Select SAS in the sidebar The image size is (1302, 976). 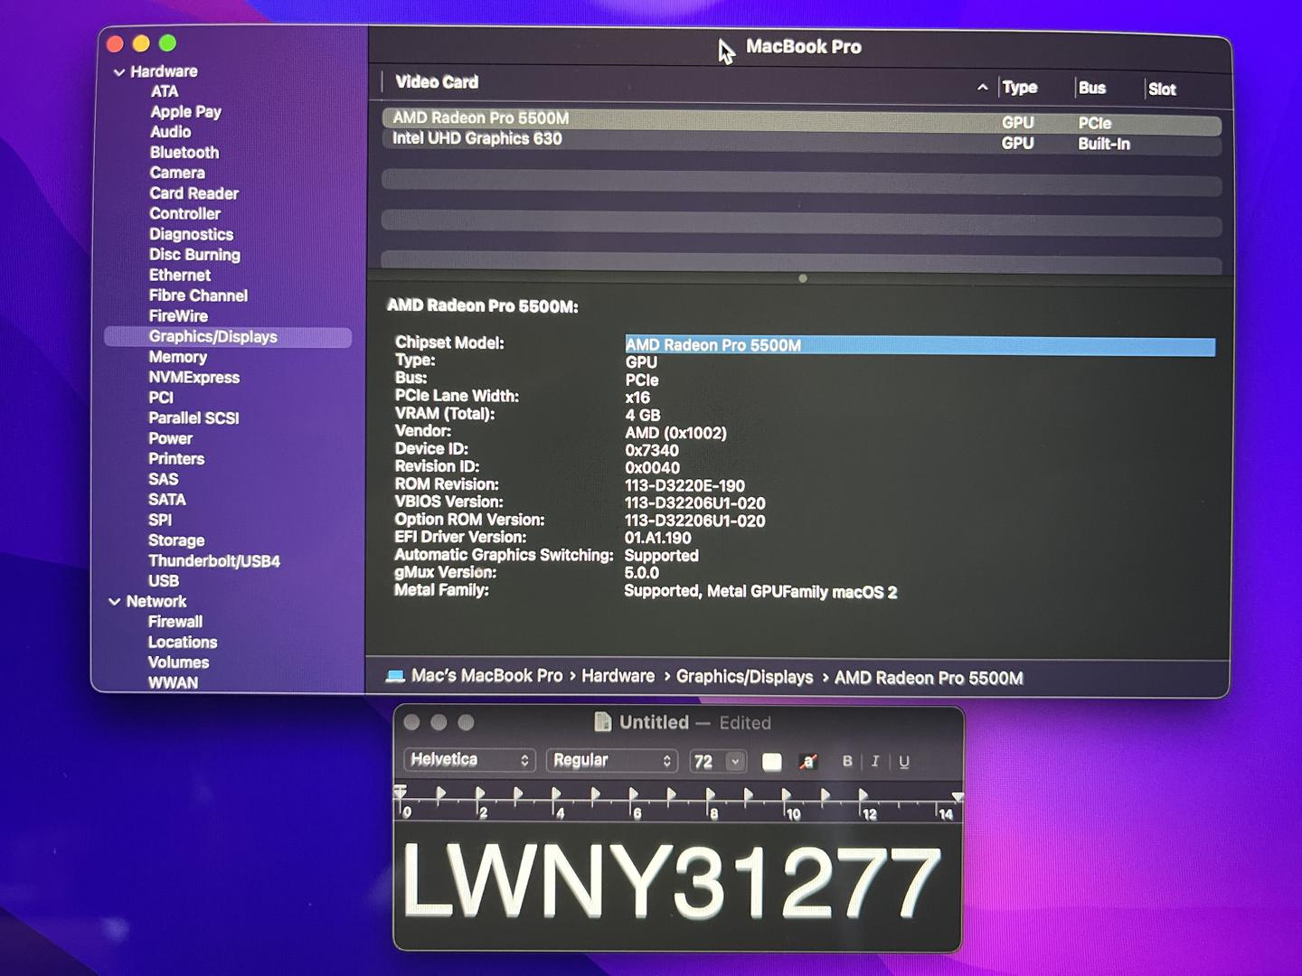[164, 479]
